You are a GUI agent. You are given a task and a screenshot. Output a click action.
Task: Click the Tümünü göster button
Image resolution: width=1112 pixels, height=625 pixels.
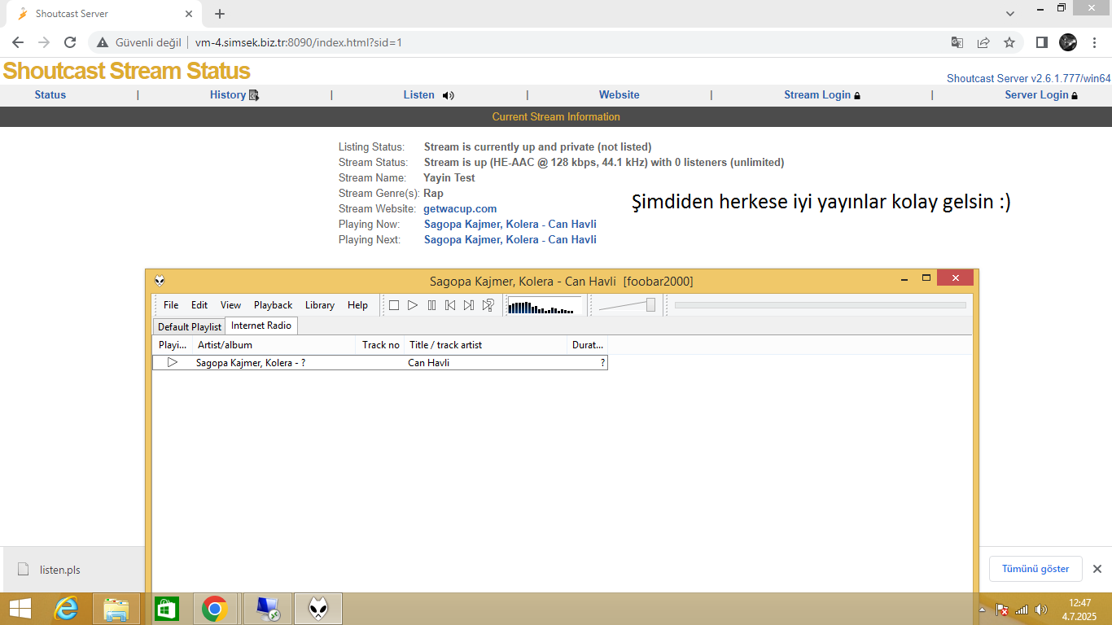point(1035,569)
